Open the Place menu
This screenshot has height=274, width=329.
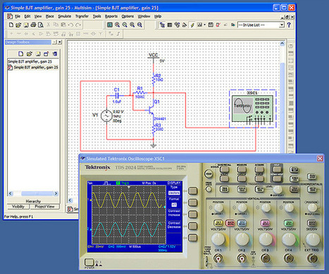click(x=49, y=16)
